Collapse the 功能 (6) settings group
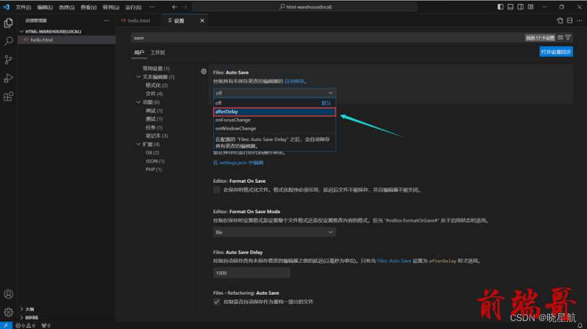Image resolution: width=587 pixels, height=329 pixels. pyautogui.click(x=138, y=102)
